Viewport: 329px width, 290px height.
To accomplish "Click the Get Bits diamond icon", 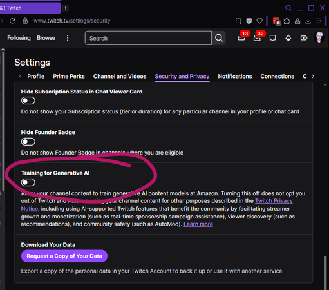I will click(288, 38).
